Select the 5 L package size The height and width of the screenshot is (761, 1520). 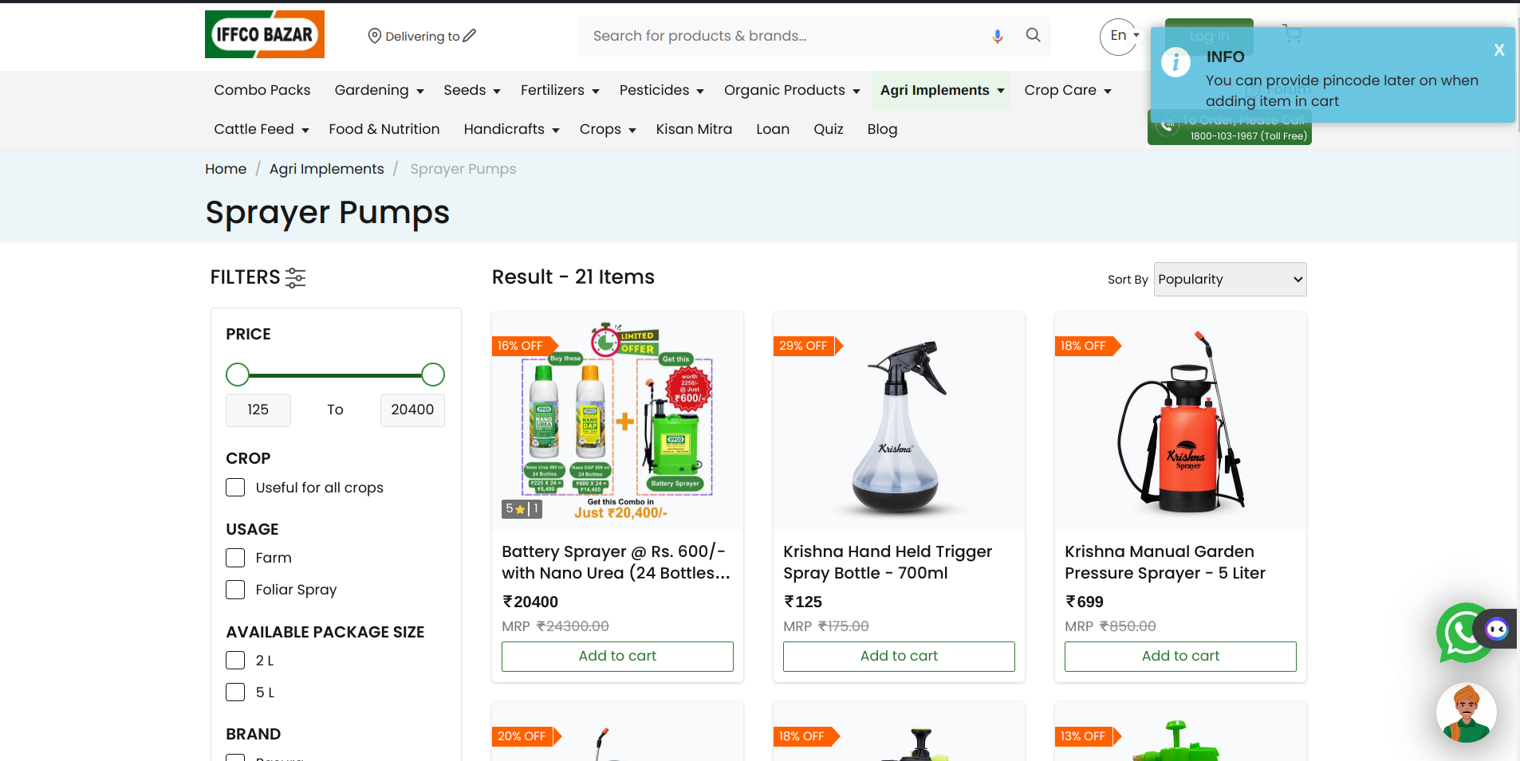[x=235, y=692]
